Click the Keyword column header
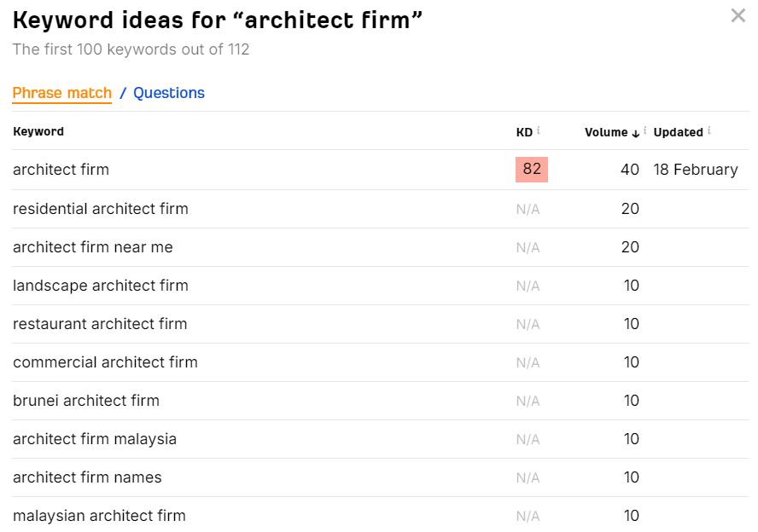This screenshot has width=758, height=532. pyautogui.click(x=38, y=131)
